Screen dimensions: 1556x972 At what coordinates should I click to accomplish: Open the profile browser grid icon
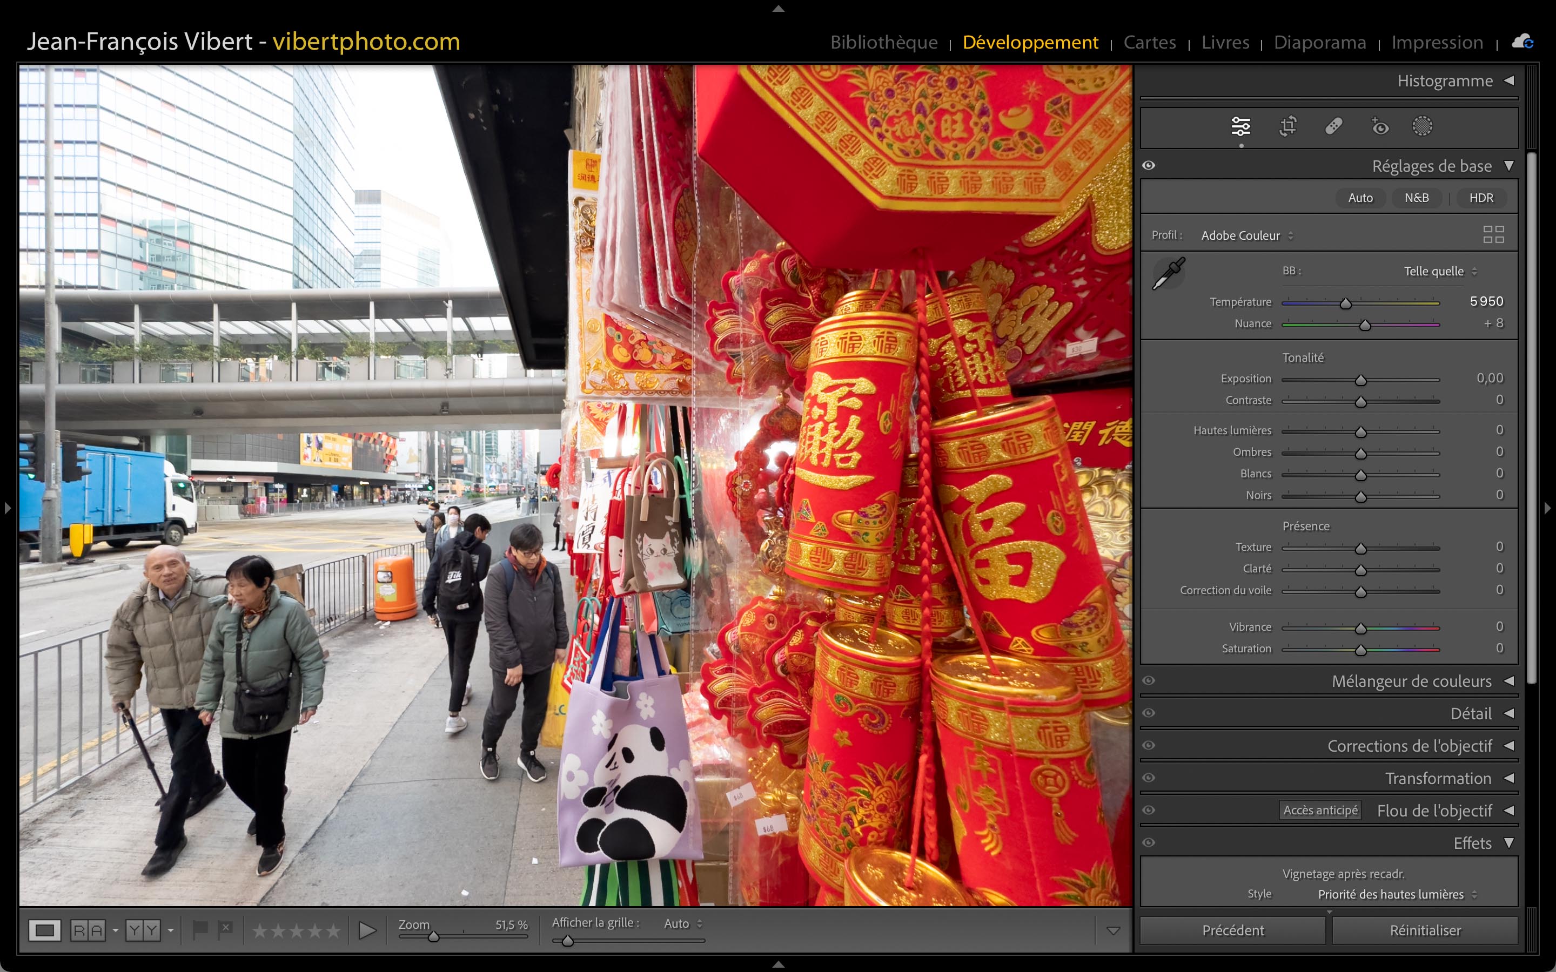tap(1493, 235)
